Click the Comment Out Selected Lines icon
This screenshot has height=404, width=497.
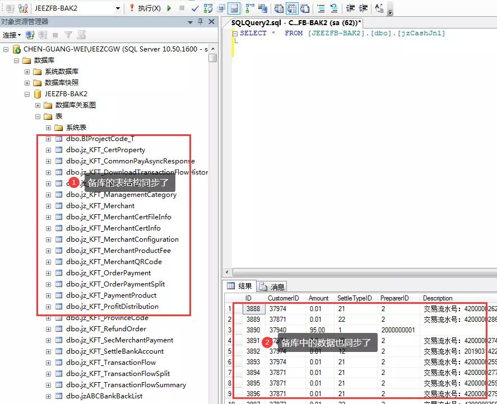click(321, 8)
